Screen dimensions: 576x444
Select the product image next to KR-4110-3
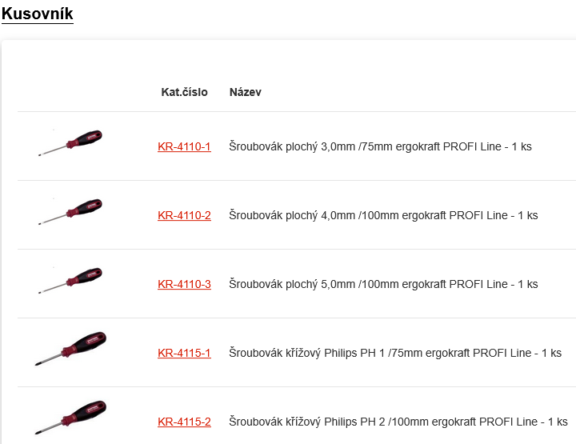pyautogui.click(x=70, y=280)
